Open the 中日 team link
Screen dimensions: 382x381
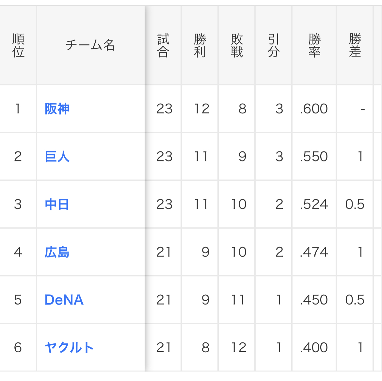[57, 204]
